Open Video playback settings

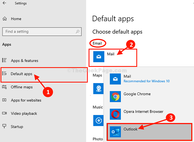[x=24, y=113]
